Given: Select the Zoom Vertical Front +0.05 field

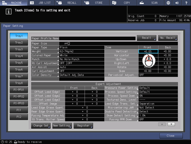Looking at the screenshot, I should pyautogui.click(x=148, y=51).
